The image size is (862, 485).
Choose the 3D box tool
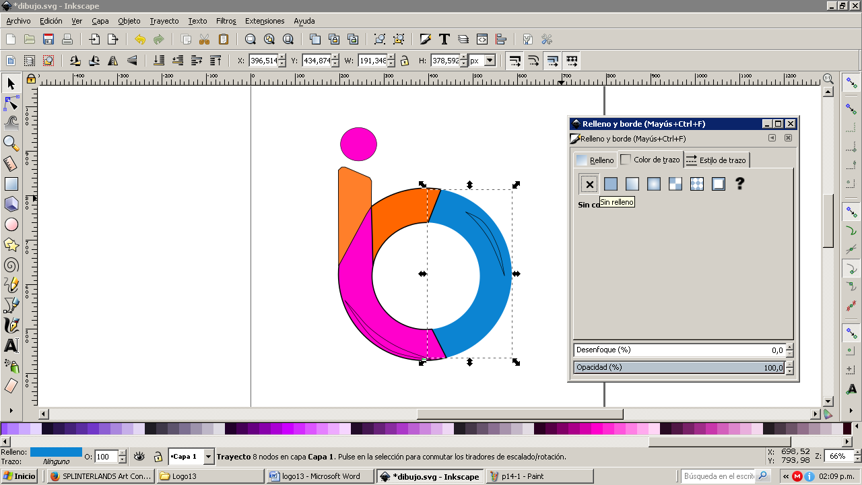pyautogui.click(x=11, y=204)
